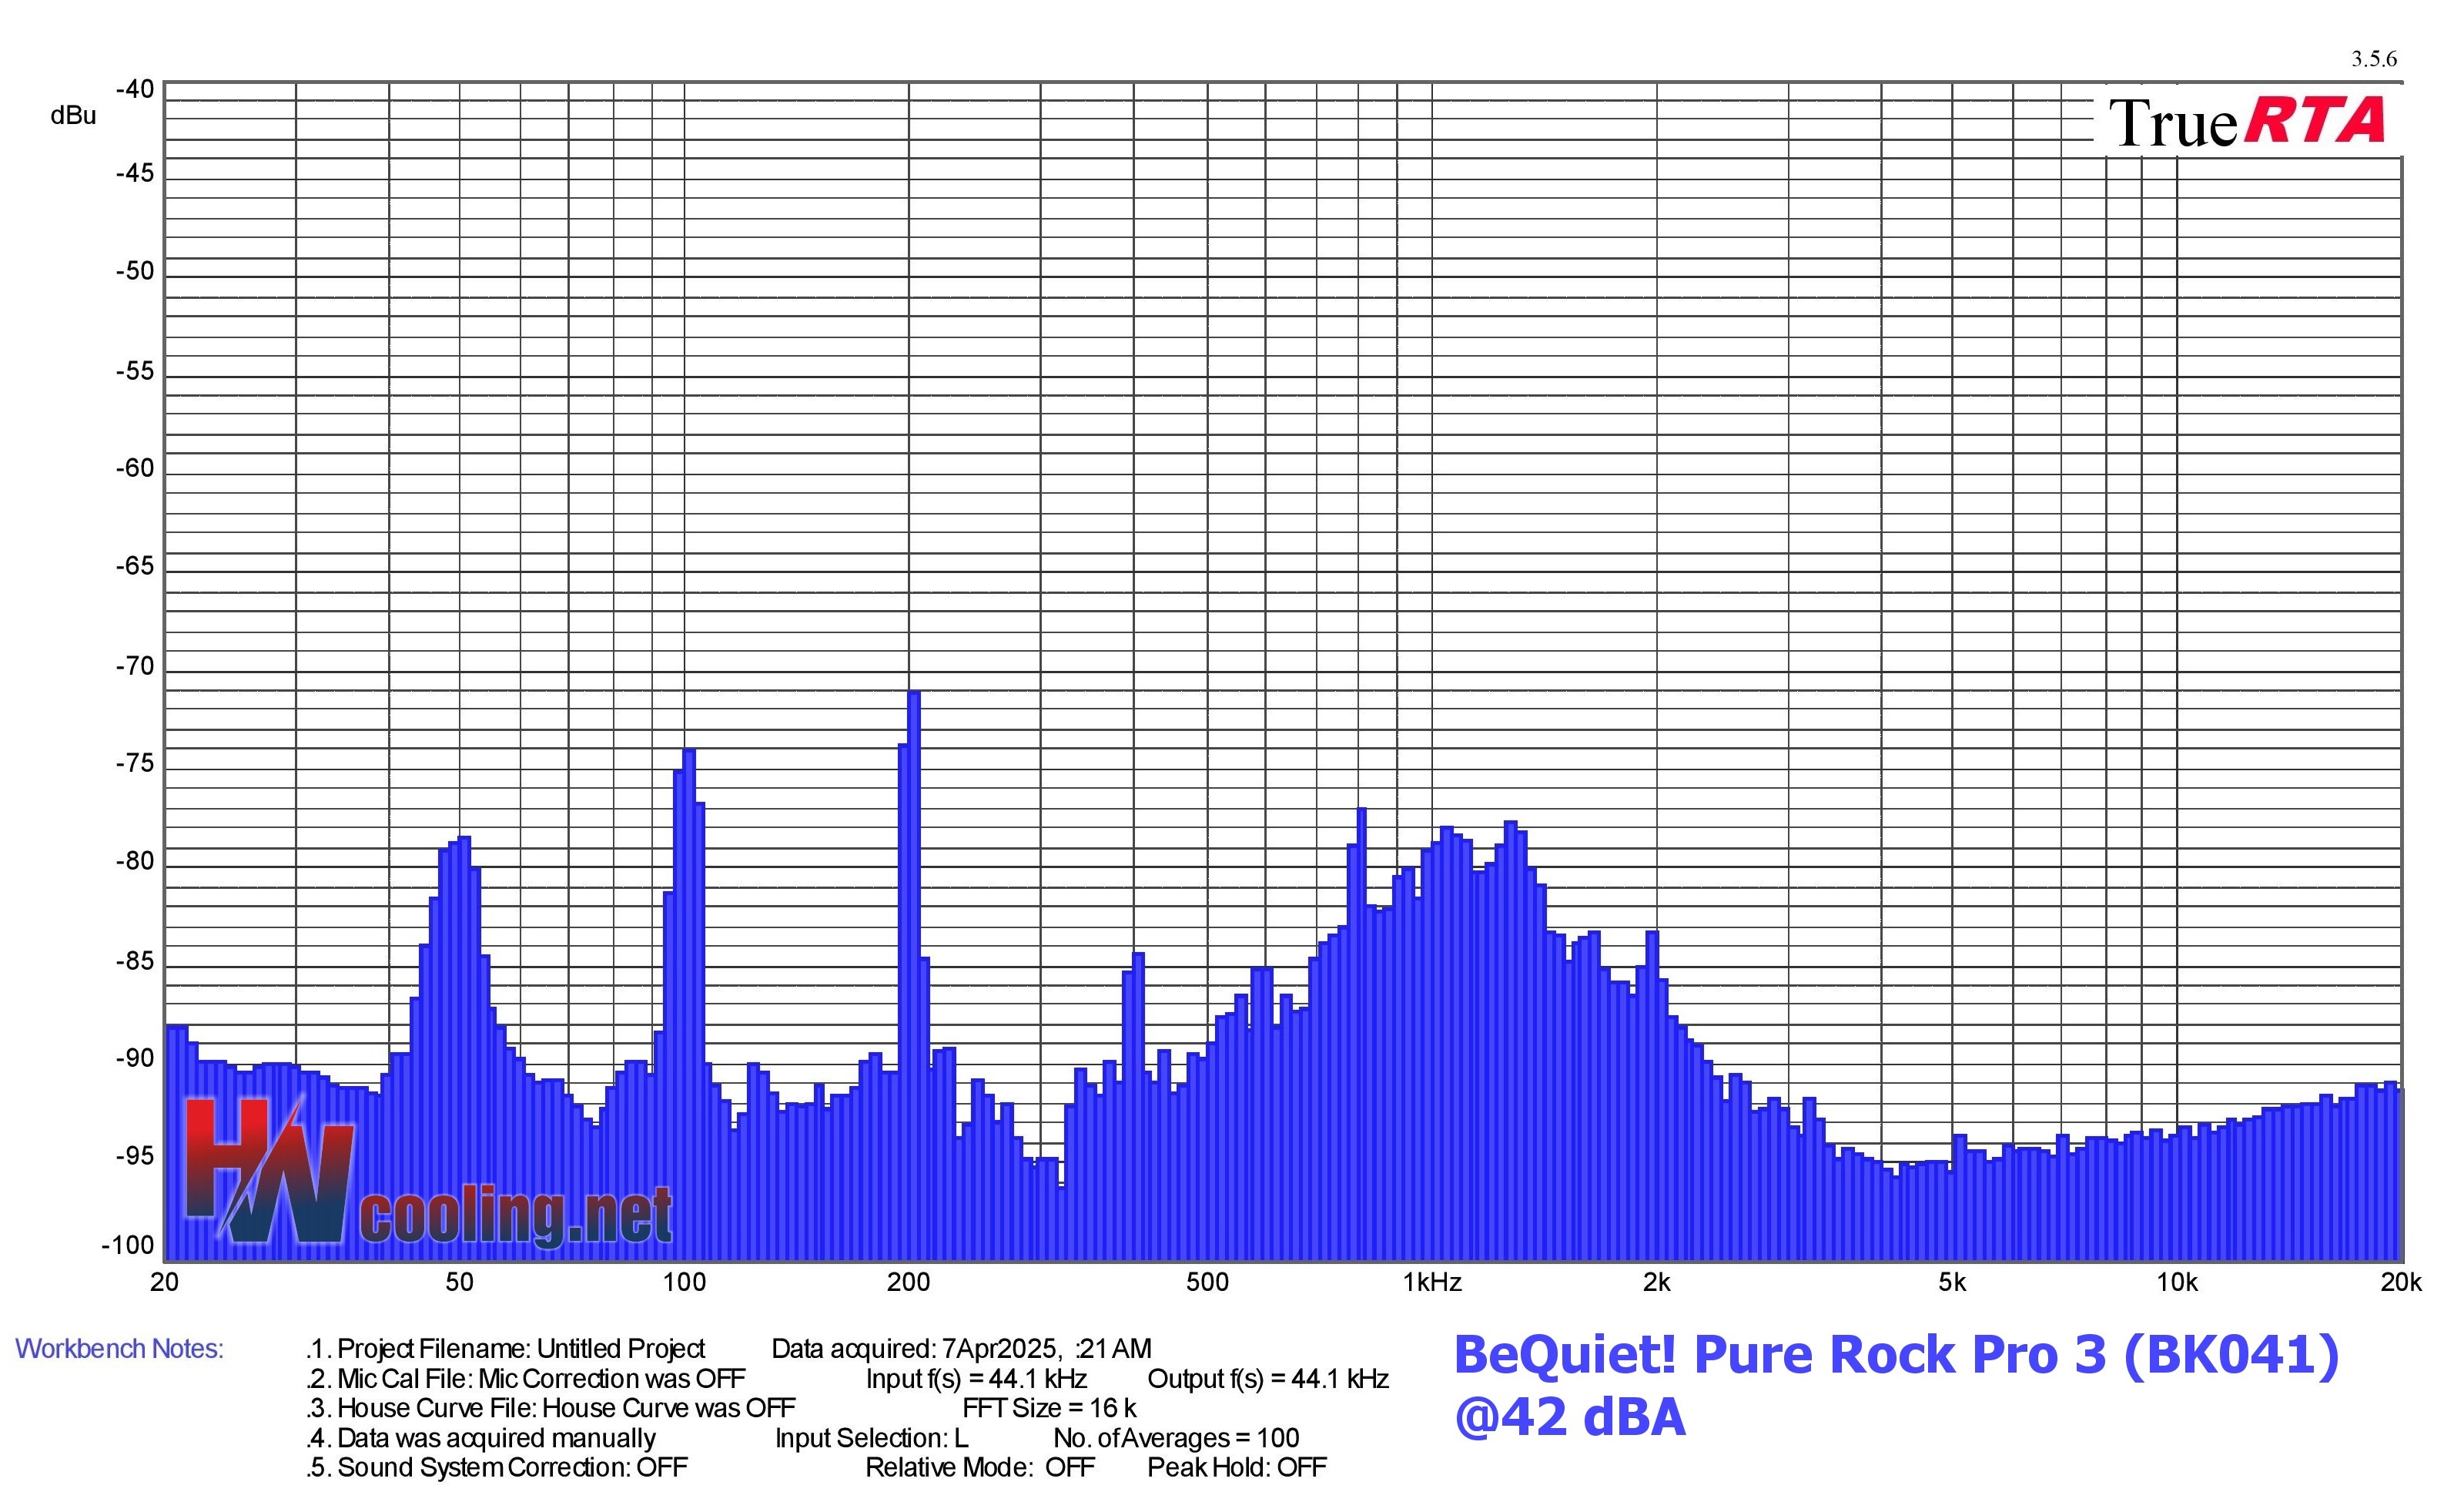
Task: Select the "-80" level axis label
Action: [135, 861]
